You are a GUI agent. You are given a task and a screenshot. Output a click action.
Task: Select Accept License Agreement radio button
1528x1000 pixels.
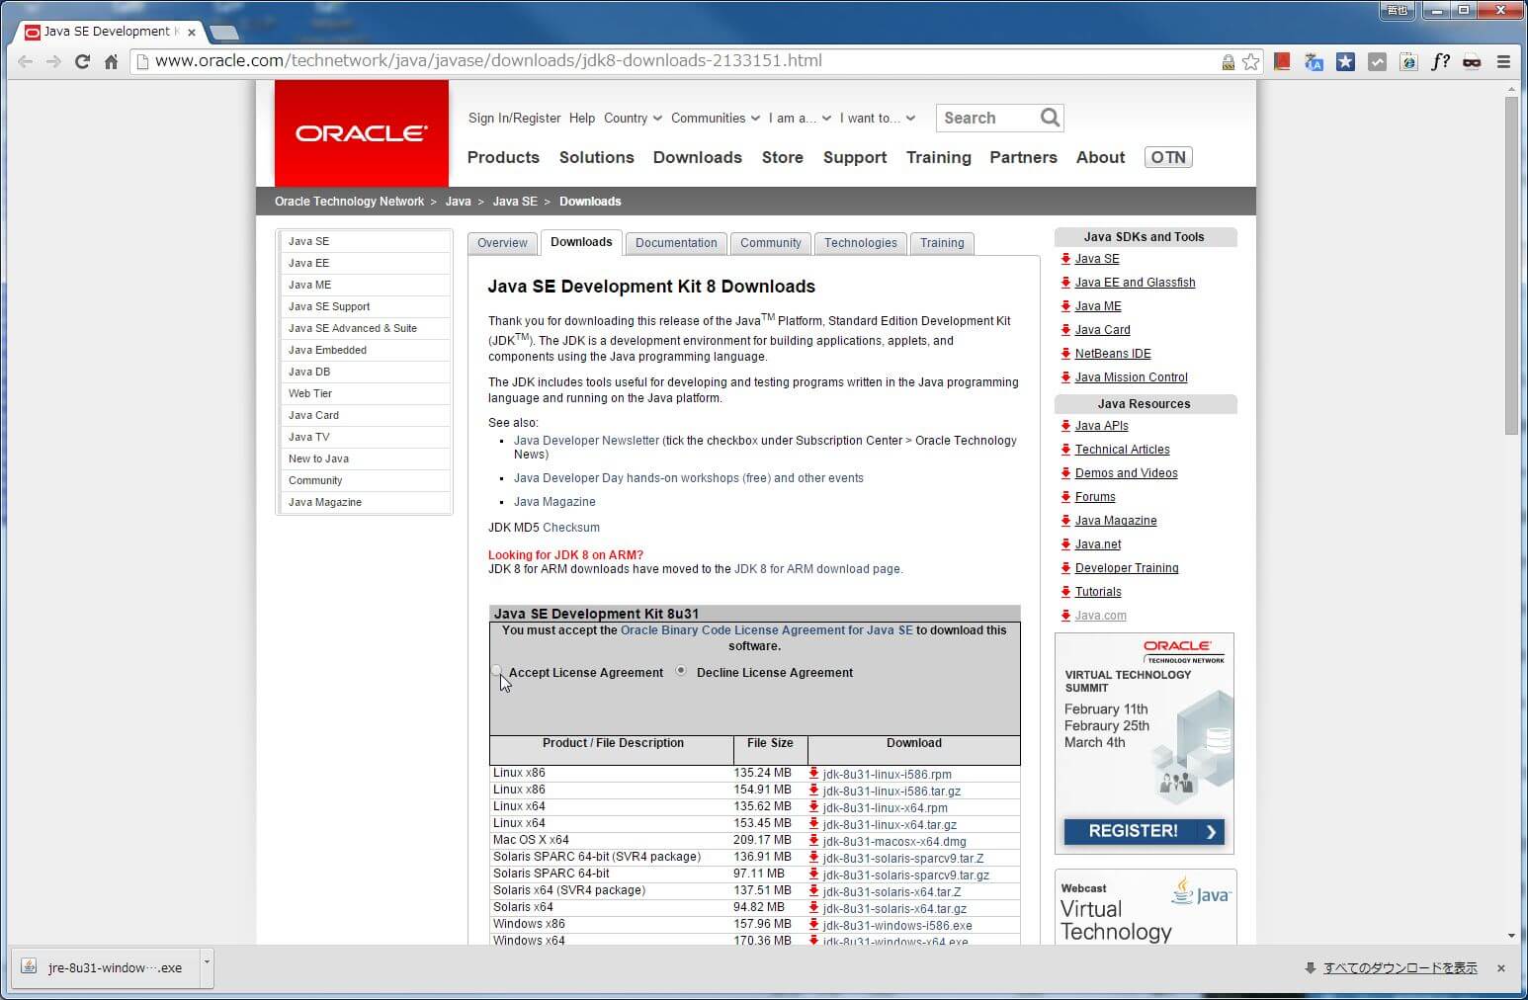tap(497, 671)
